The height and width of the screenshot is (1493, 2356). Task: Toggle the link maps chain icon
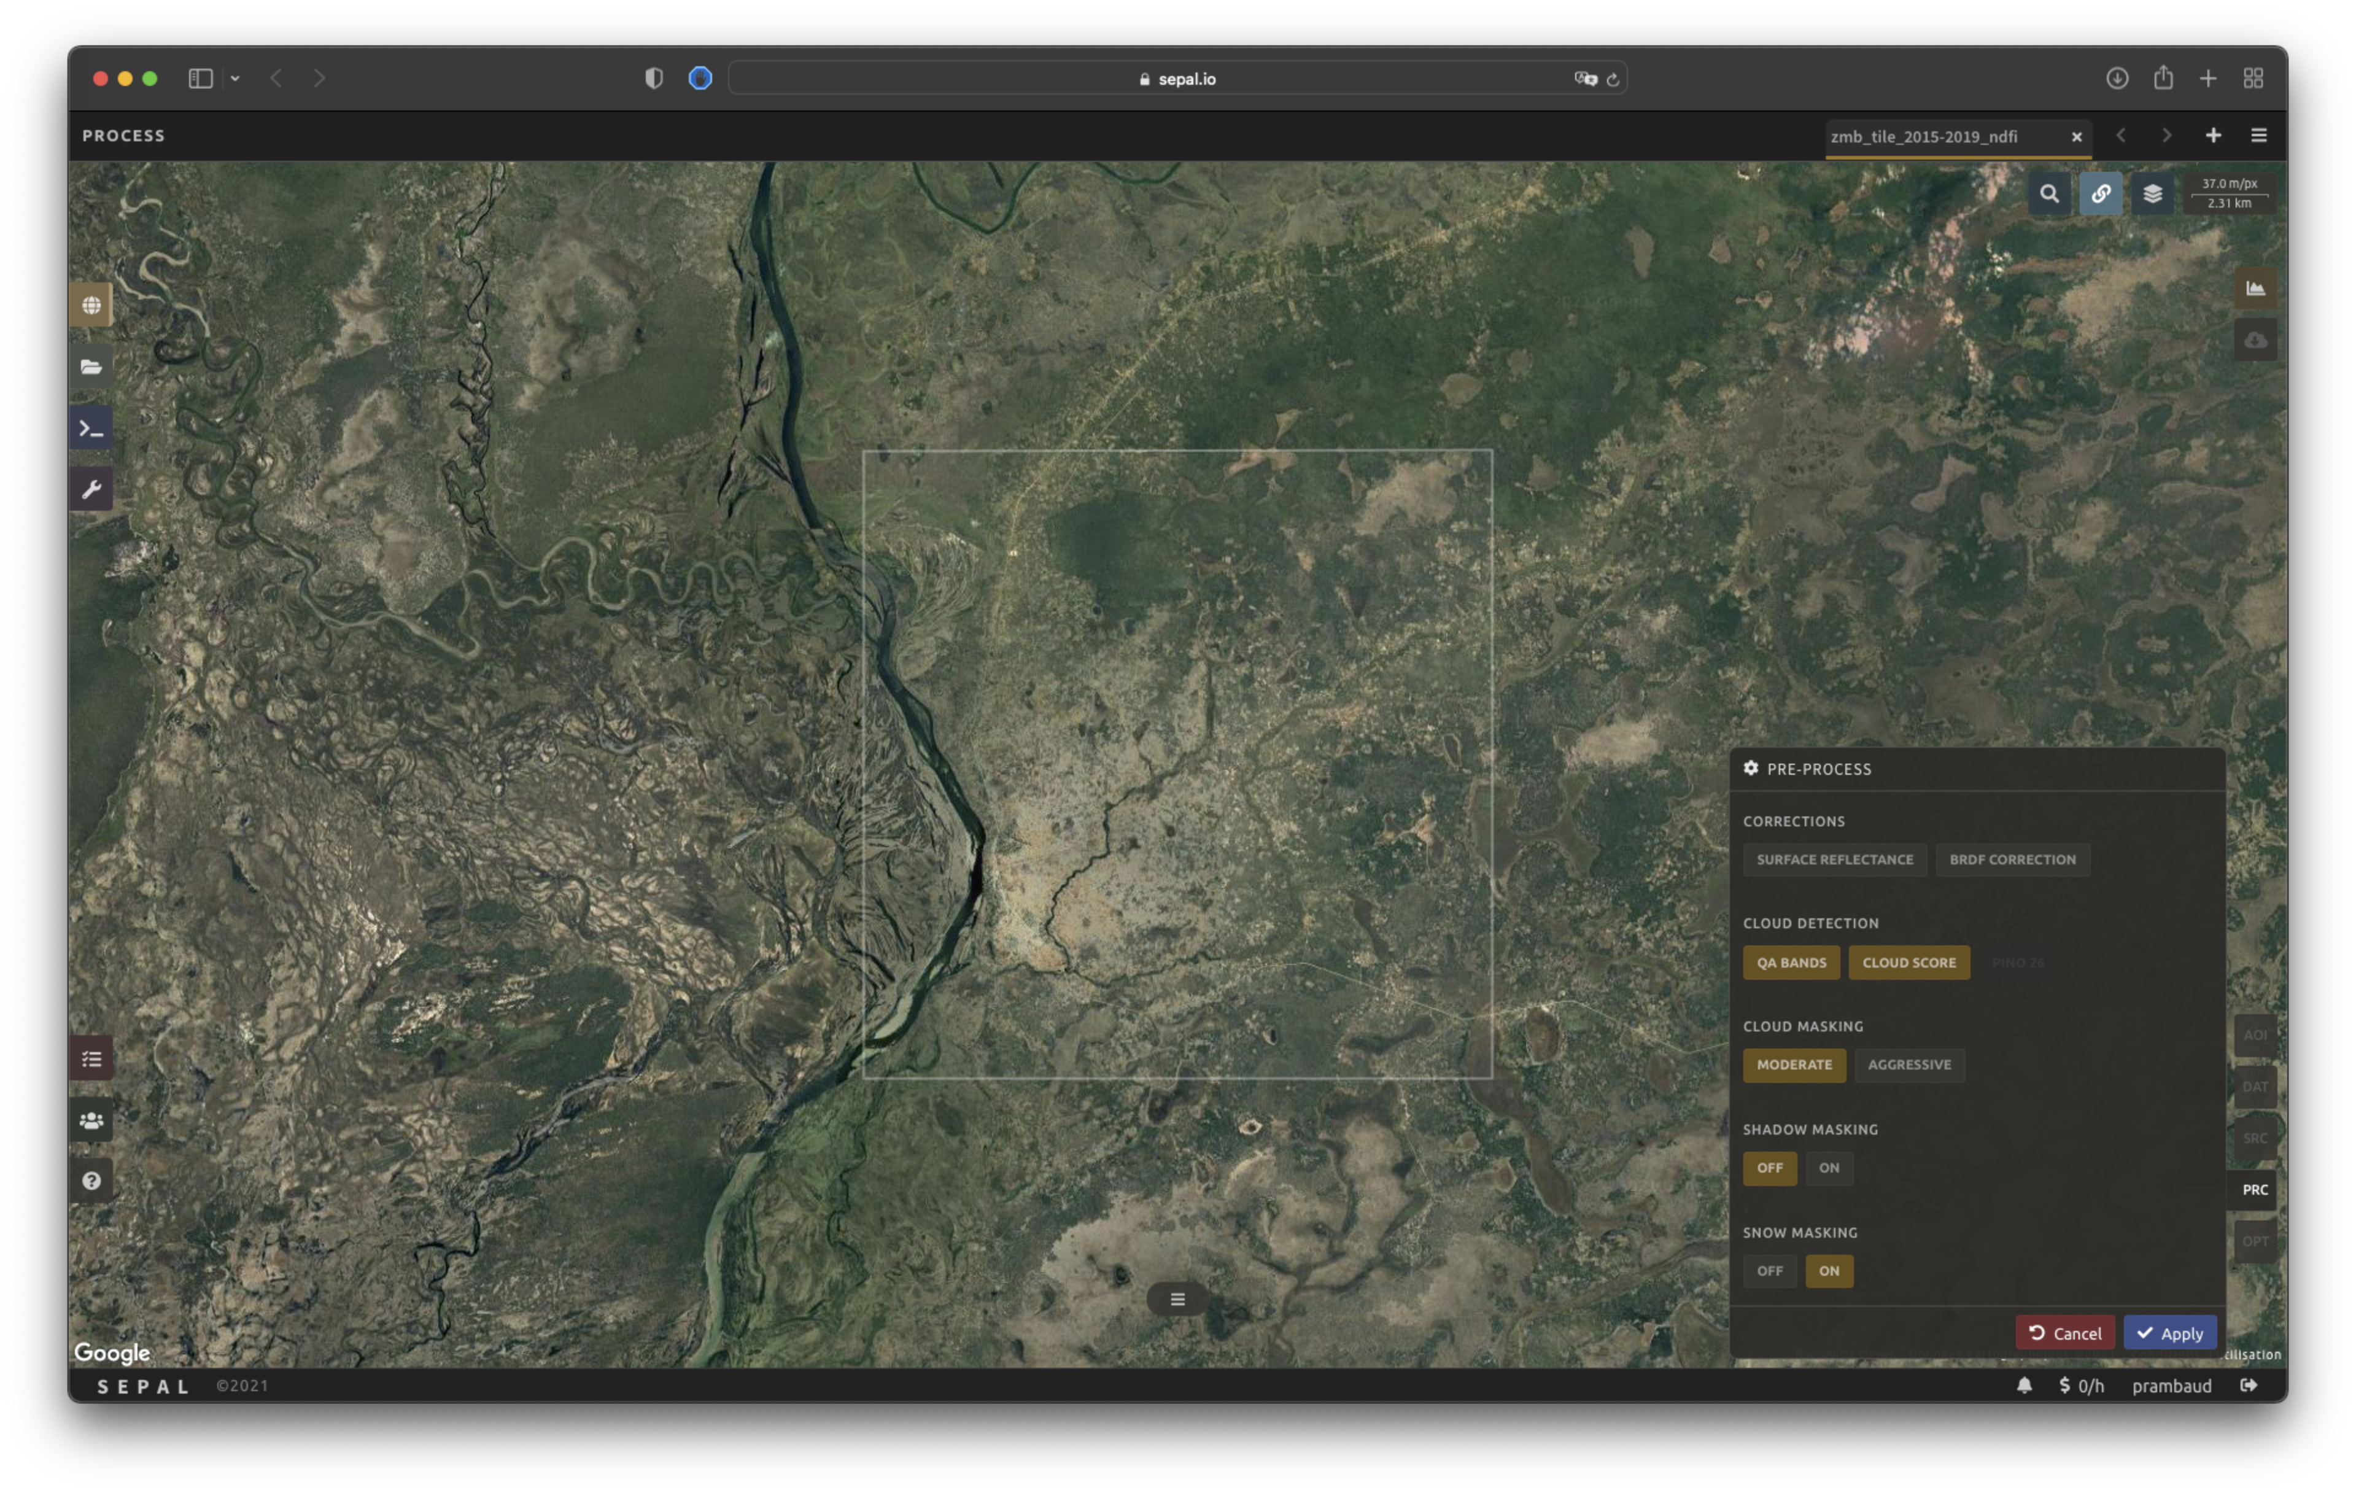[x=2101, y=194]
